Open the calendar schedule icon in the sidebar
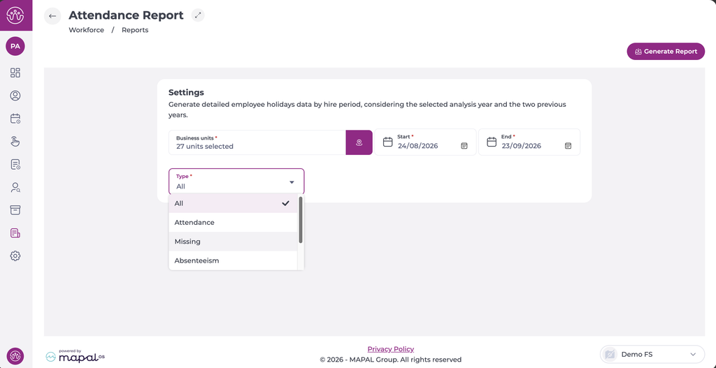Image resolution: width=716 pixels, height=368 pixels. coord(15,119)
